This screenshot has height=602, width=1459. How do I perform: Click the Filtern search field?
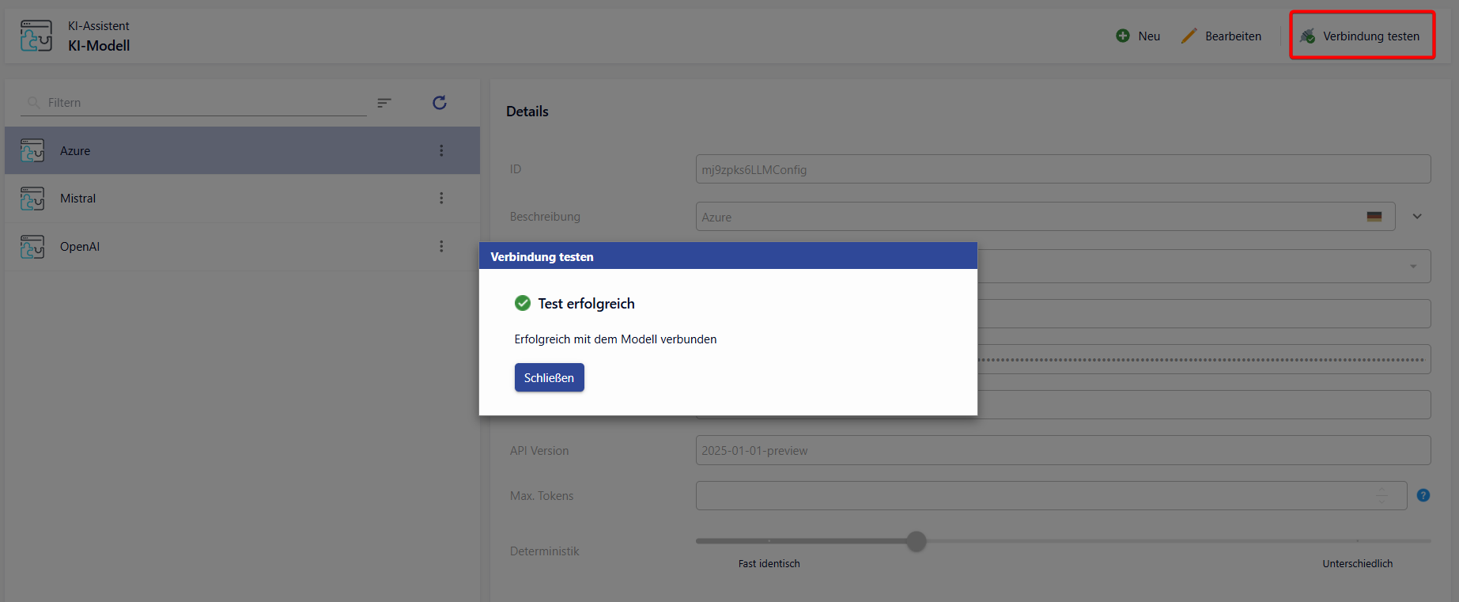click(x=198, y=103)
